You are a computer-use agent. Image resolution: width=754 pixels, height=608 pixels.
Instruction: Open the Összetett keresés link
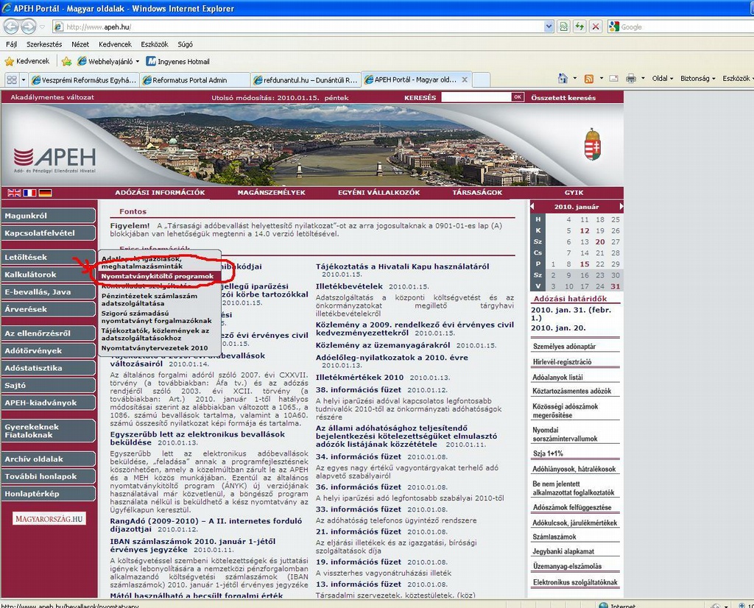(x=563, y=98)
